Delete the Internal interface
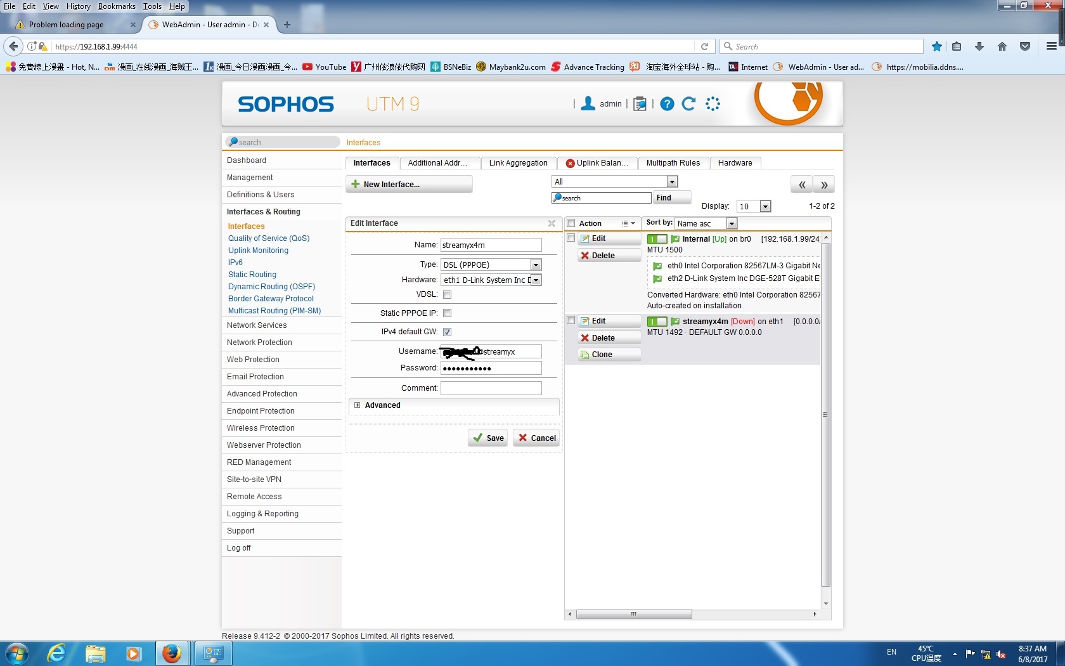Image resolution: width=1065 pixels, height=666 pixels. pos(609,256)
